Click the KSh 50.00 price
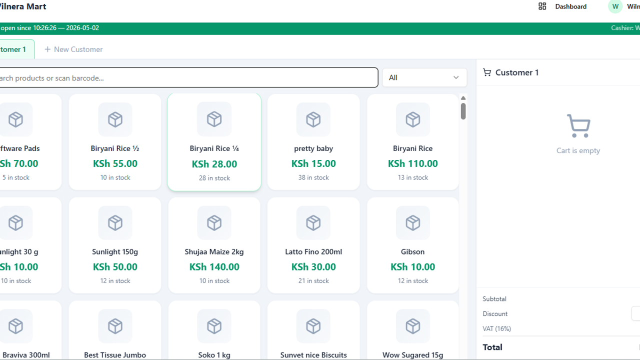Image resolution: width=640 pixels, height=360 pixels. coord(115,267)
